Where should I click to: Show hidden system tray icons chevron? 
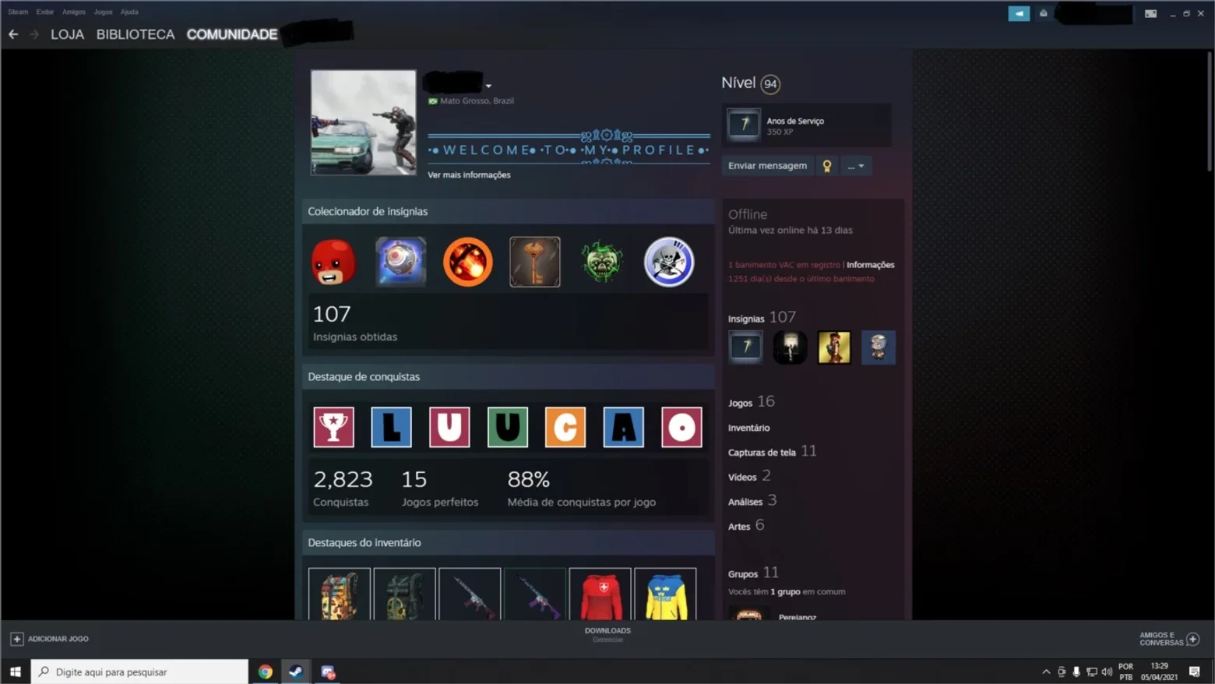(1046, 672)
